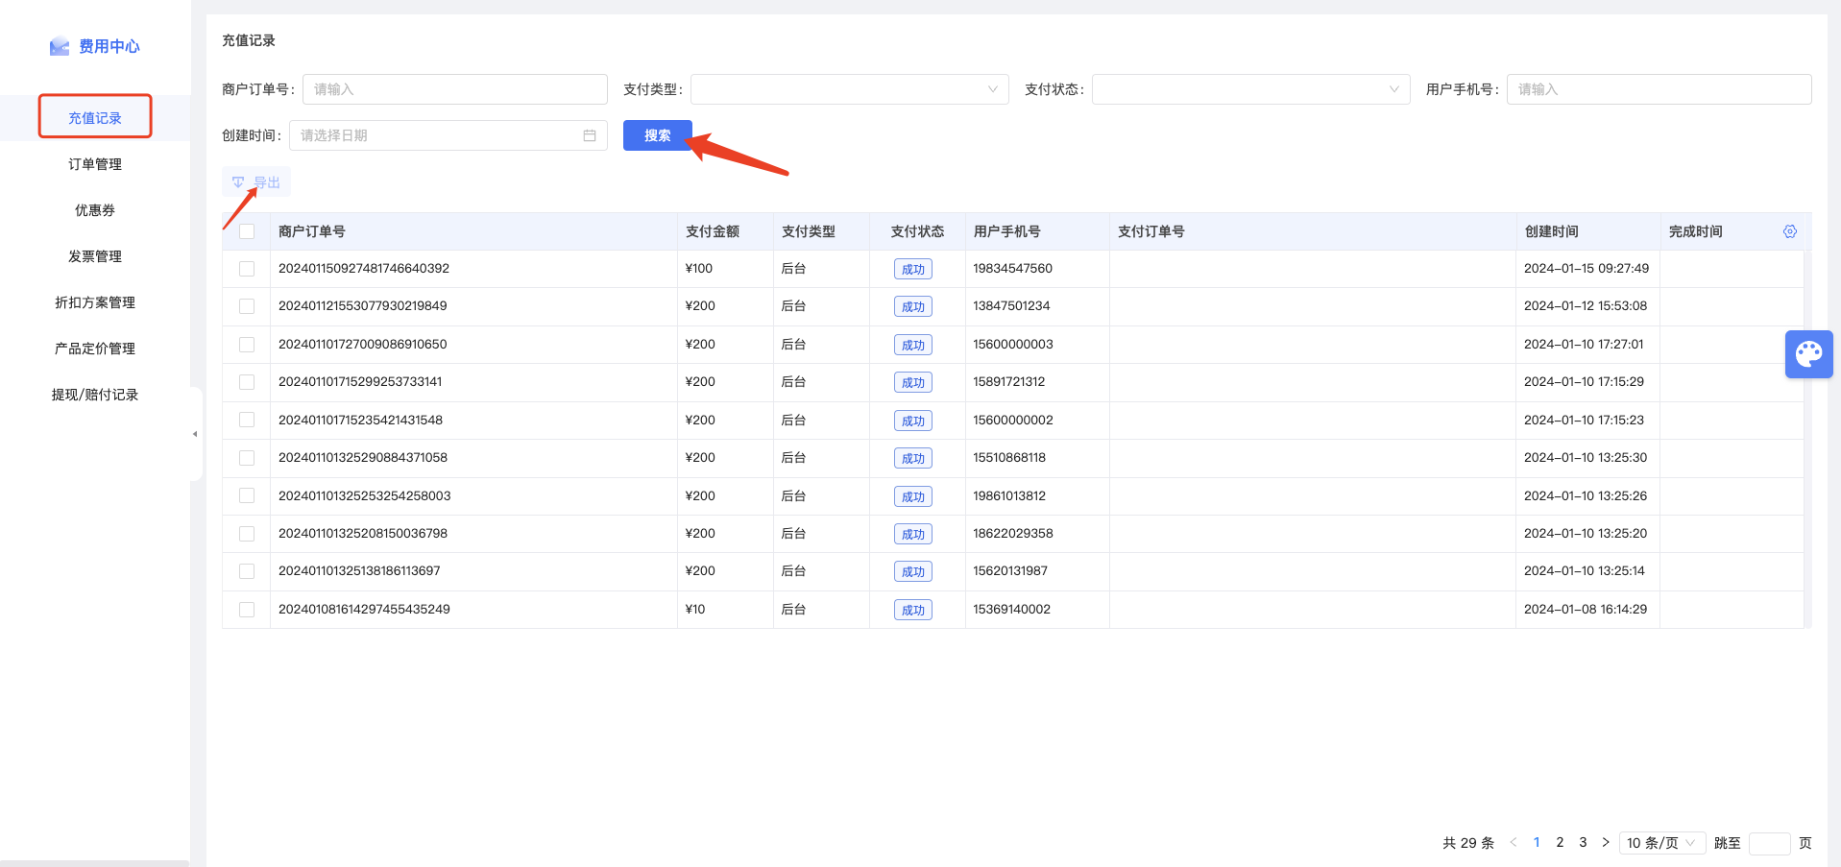Click the 费用中心 logo icon
The image size is (1841, 867).
pos(60,46)
